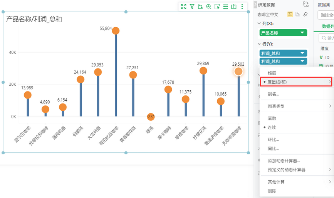
Task: Open the 度量(总和) submenu item
Action: tap(296, 82)
